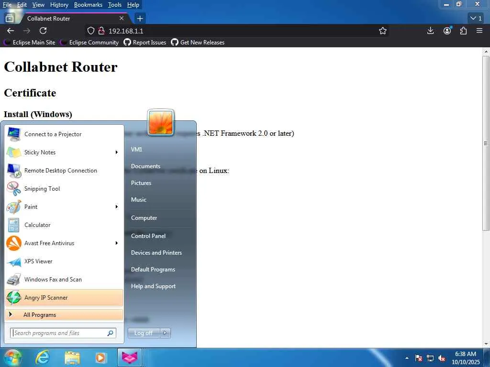Launch the Snipping Tool
Screen dimensions: 490x367
[x=64, y=188]
